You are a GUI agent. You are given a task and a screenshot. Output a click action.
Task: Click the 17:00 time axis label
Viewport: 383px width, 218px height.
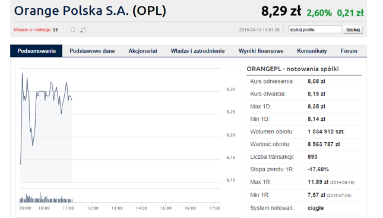tap(214, 209)
